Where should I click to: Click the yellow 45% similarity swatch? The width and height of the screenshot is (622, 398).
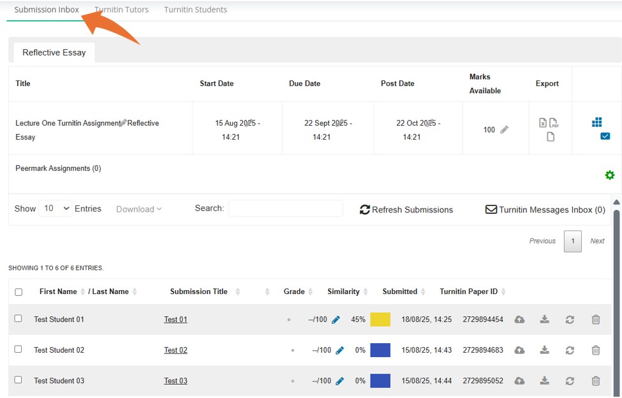click(380, 320)
